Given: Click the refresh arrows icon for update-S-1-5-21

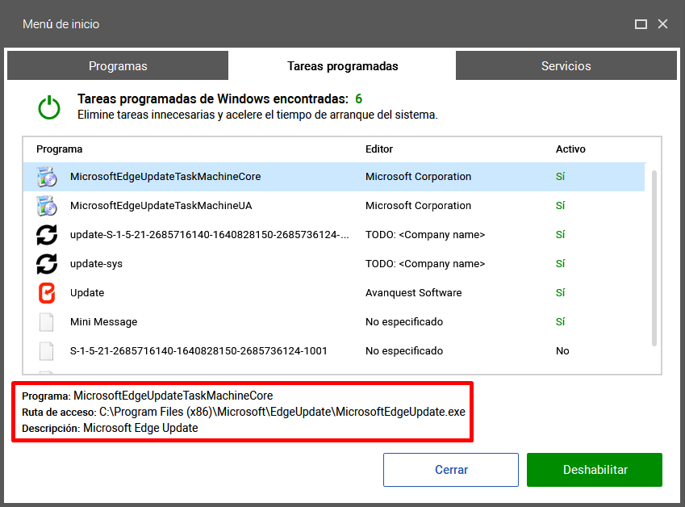Looking at the screenshot, I should pos(47,235).
